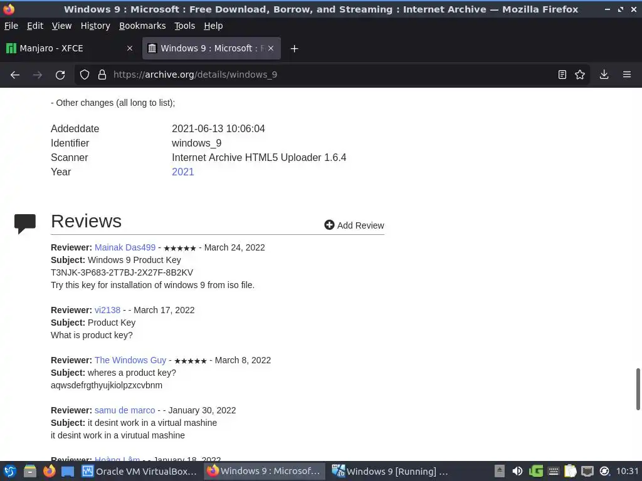This screenshot has height=481, width=642.
Task: Select the Firefox Windows 9 taskbar button
Action: pyautogui.click(x=264, y=471)
